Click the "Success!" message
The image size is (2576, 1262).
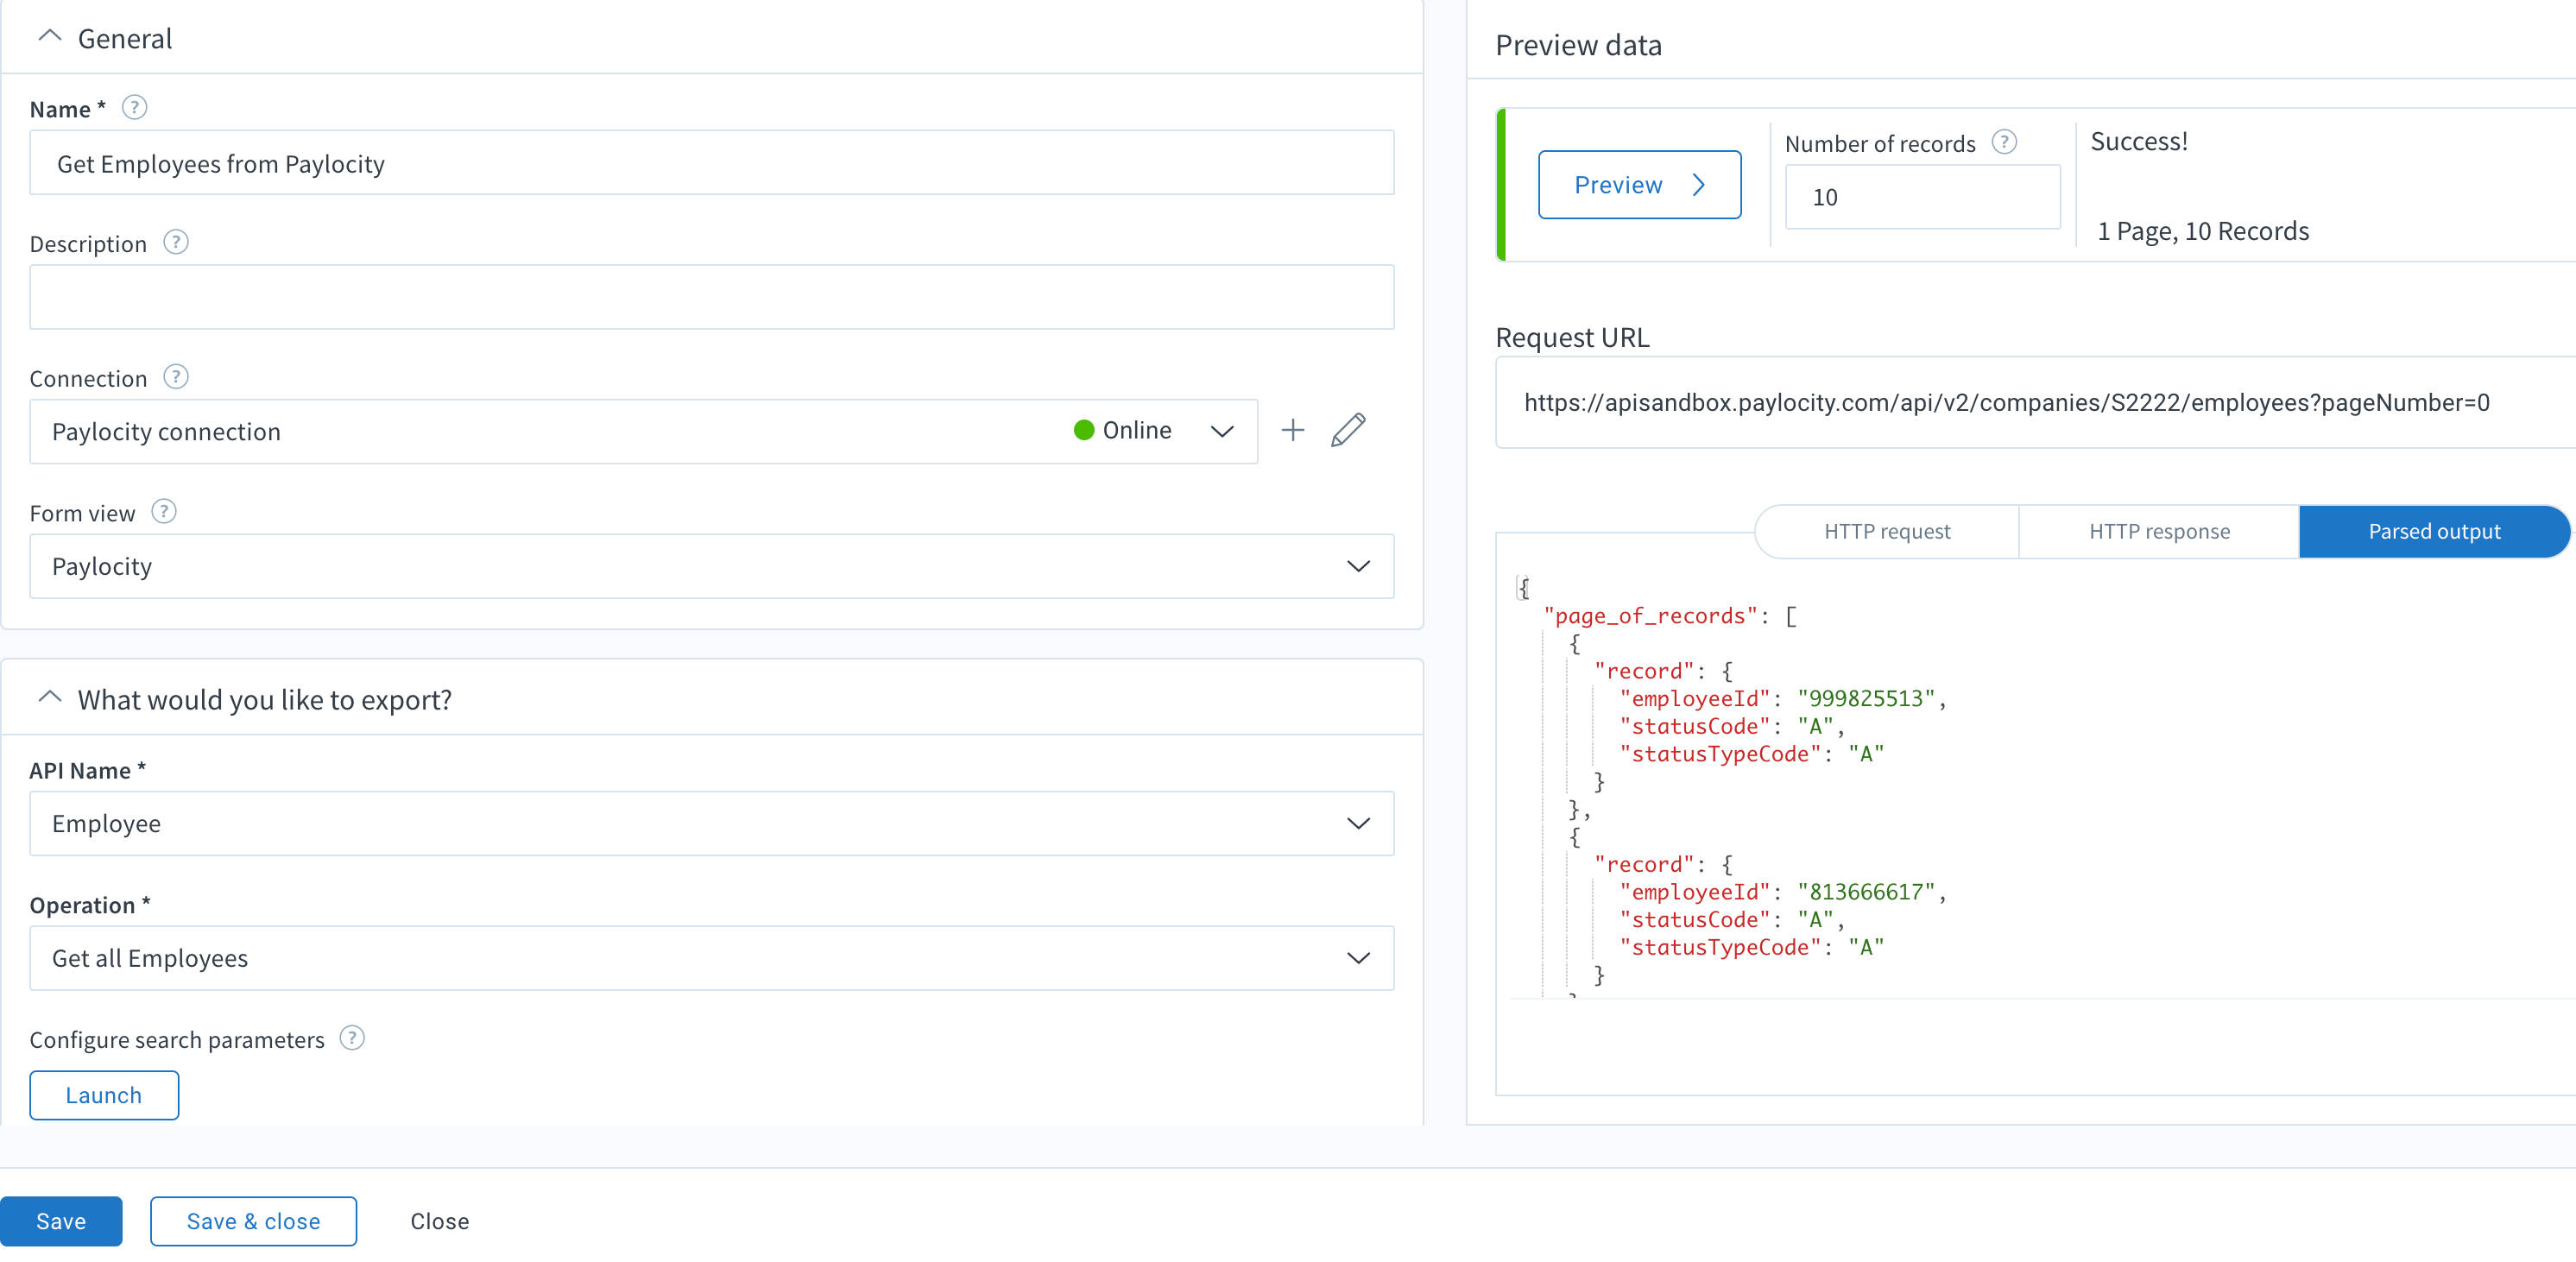pos(2139,141)
